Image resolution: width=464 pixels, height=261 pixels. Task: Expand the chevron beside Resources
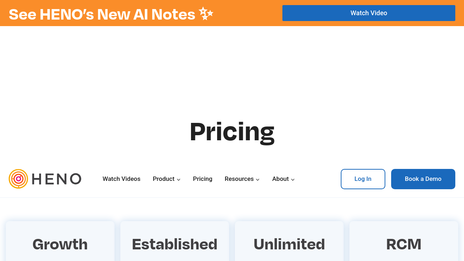click(x=258, y=179)
